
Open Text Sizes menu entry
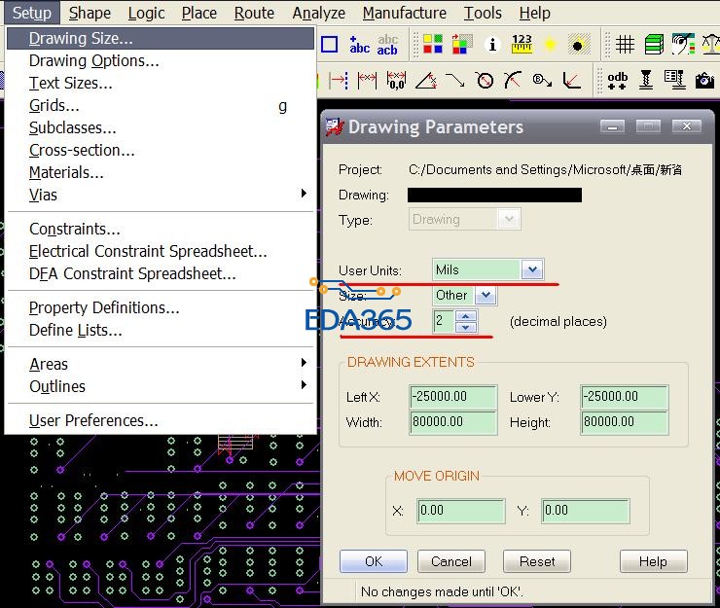point(161,83)
